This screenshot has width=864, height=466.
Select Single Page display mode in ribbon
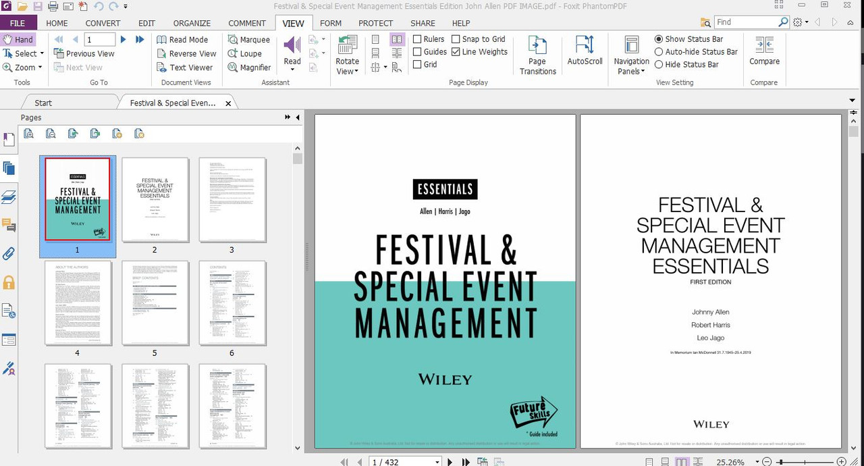pos(376,40)
